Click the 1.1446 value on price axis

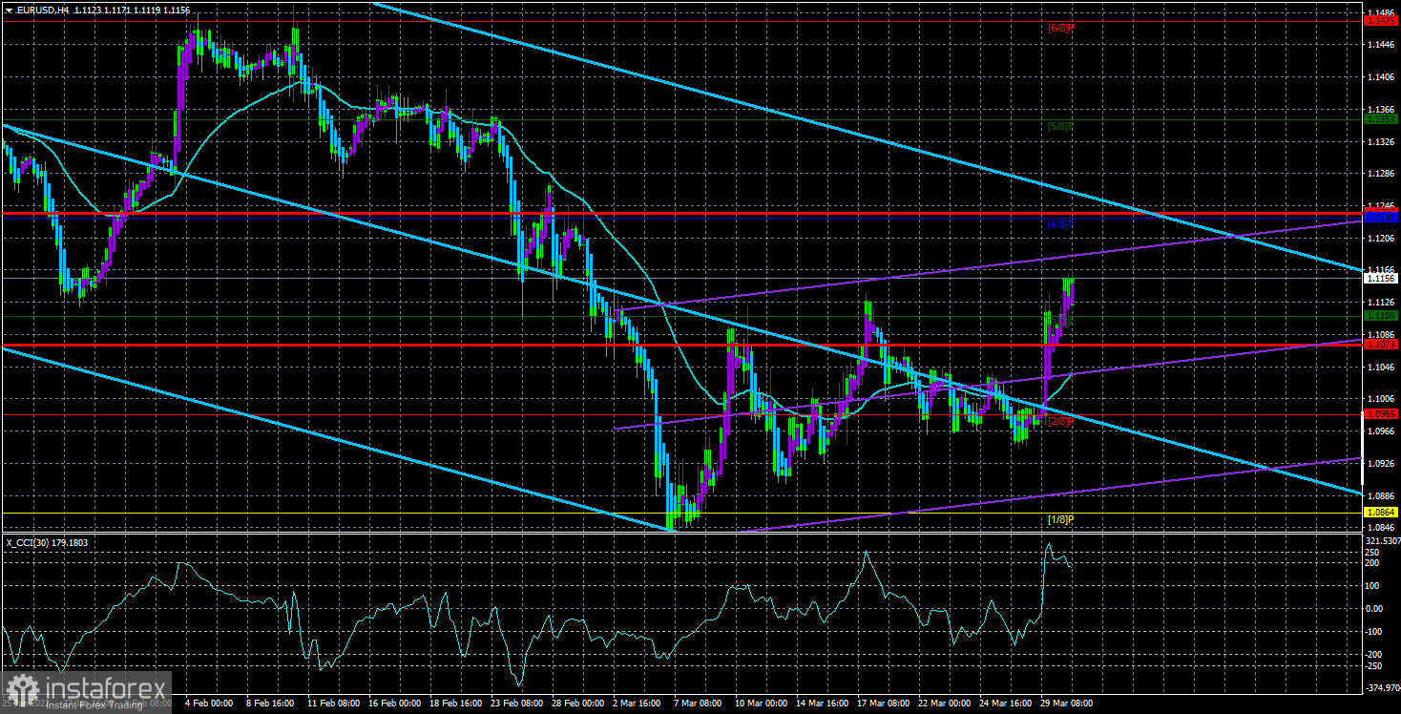pos(1382,45)
